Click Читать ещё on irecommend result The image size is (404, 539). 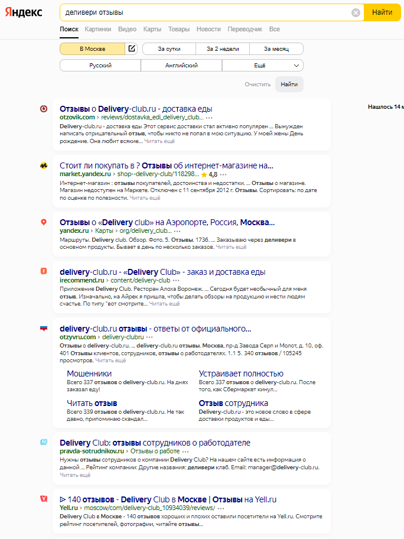165,304
